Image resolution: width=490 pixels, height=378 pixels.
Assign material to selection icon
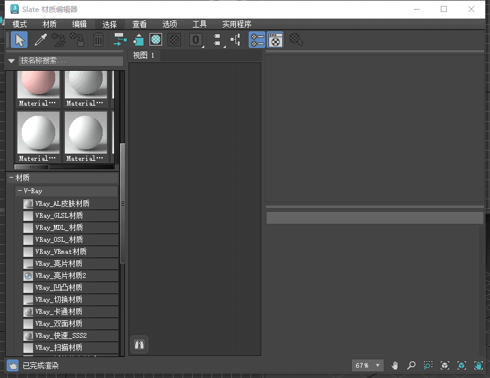click(x=77, y=40)
